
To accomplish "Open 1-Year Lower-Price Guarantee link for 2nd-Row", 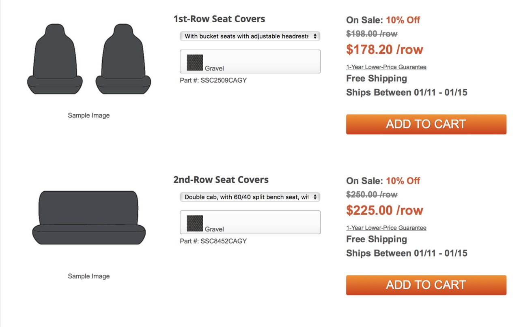I will click(386, 228).
